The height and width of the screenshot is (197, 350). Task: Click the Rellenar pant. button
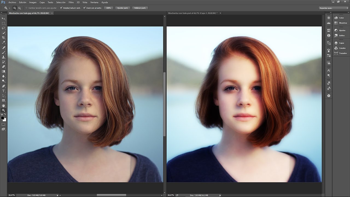pyautogui.click(x=140, y=8)
